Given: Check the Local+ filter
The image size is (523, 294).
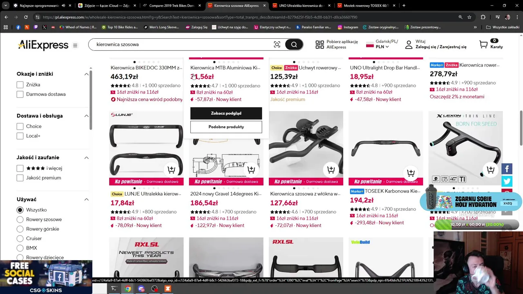Looking at the screenshot, I should point(20,136).
